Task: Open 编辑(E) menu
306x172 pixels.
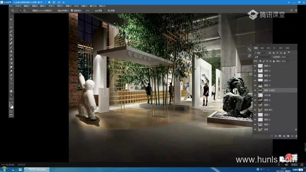Action: pos(26,6)
